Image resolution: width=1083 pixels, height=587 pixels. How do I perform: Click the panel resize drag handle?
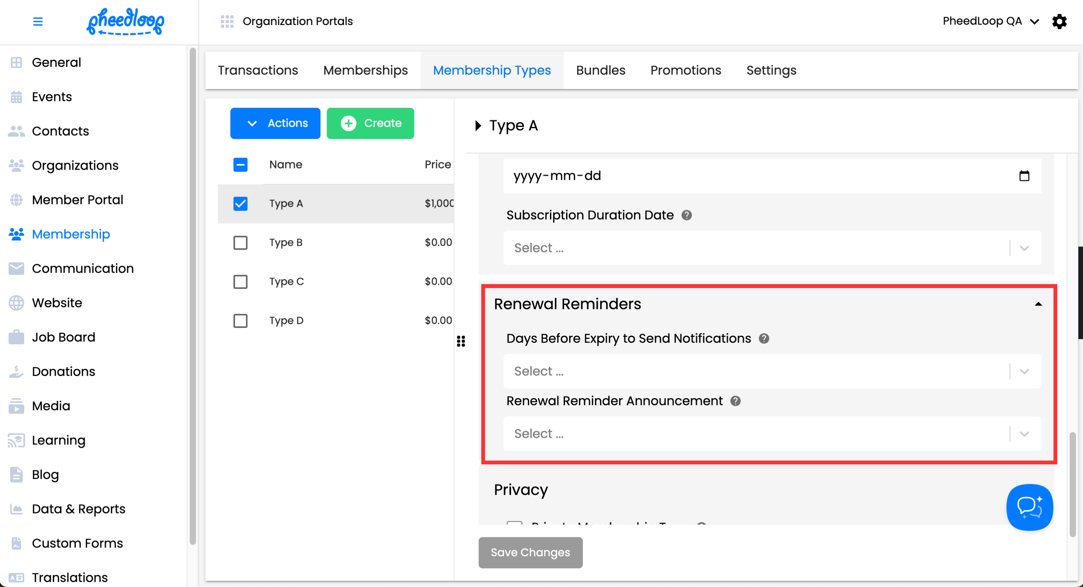461,341
